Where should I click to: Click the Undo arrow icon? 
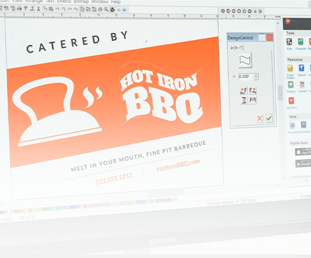[57, 9]
